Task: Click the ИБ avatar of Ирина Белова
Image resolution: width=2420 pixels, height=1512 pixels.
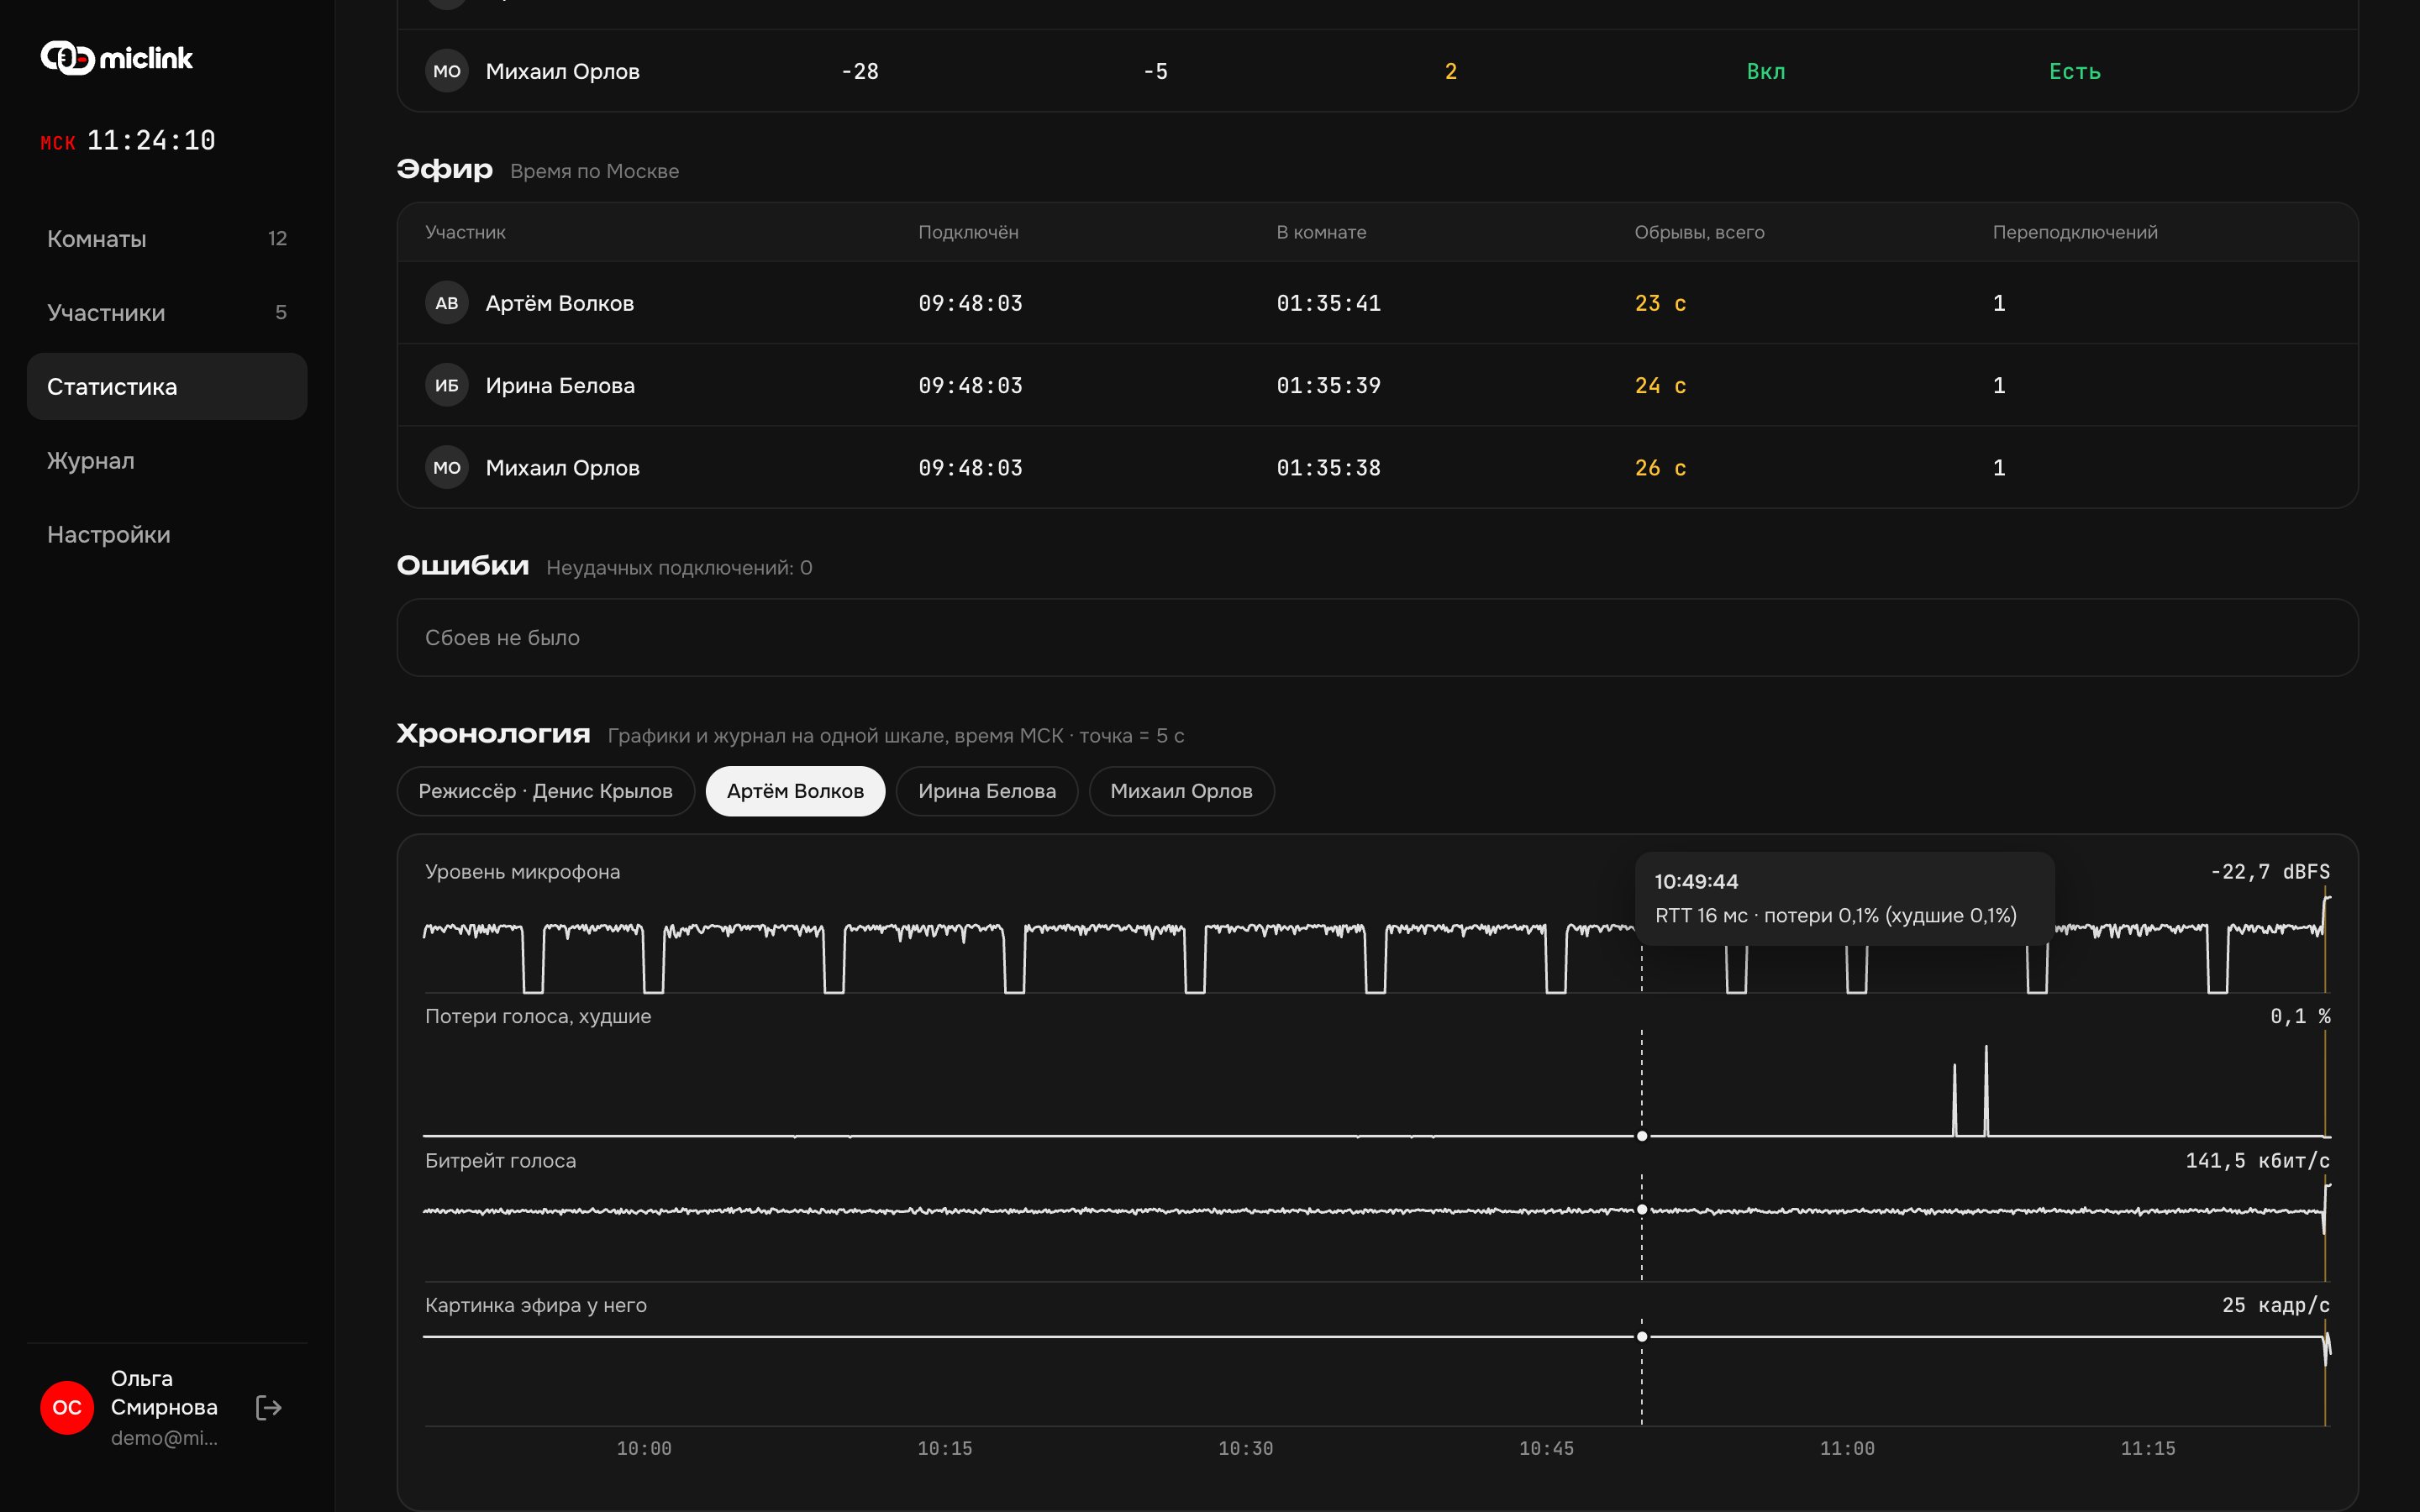Action: [x=447, y=385]
